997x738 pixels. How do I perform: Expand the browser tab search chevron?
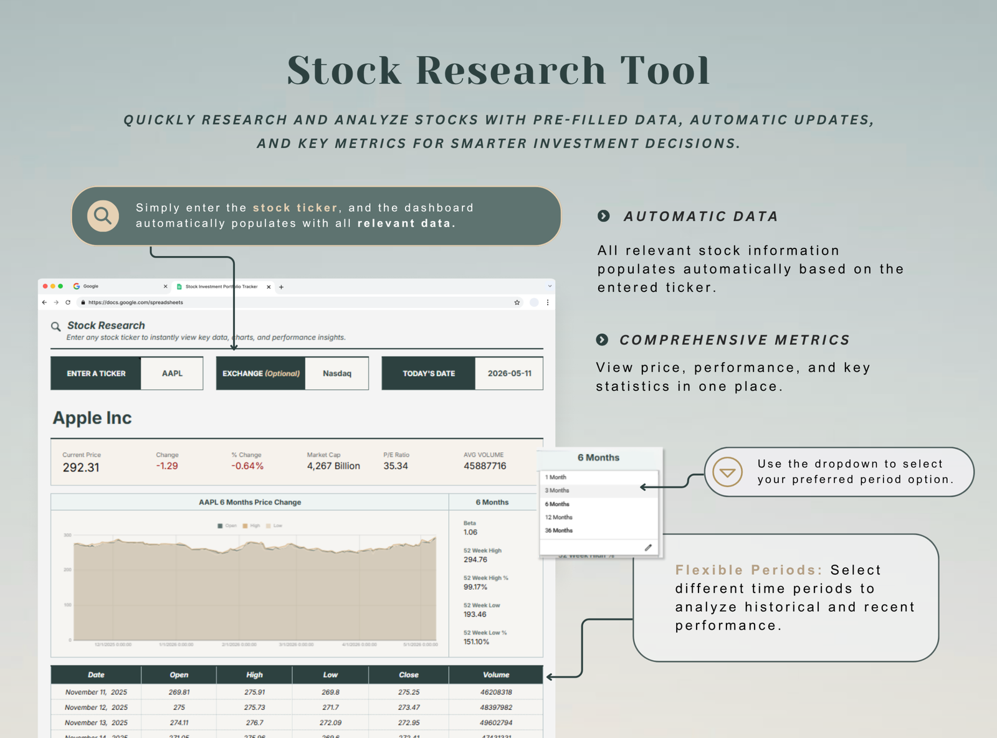(x=550, y=286)
